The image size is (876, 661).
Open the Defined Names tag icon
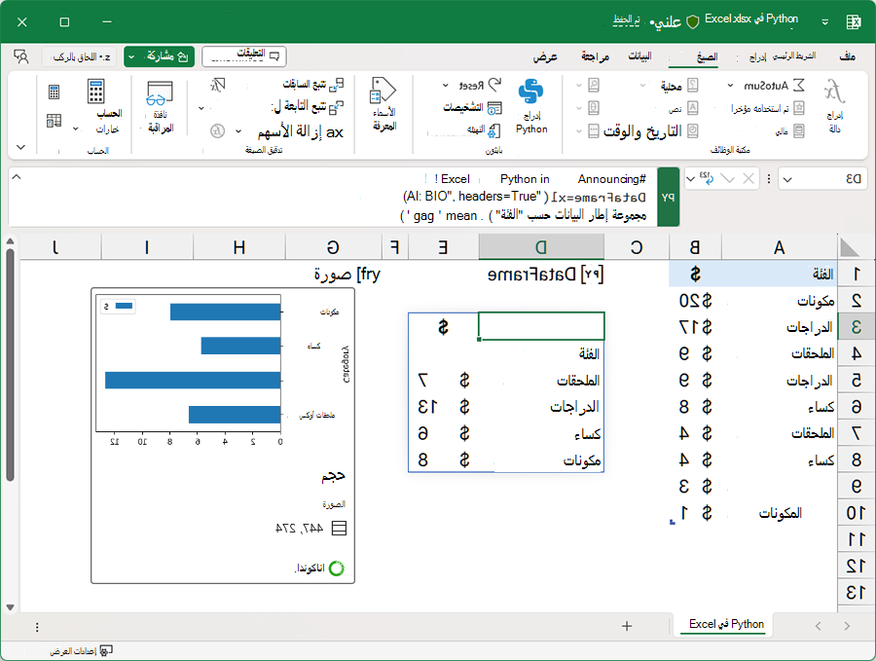point(383,91)
